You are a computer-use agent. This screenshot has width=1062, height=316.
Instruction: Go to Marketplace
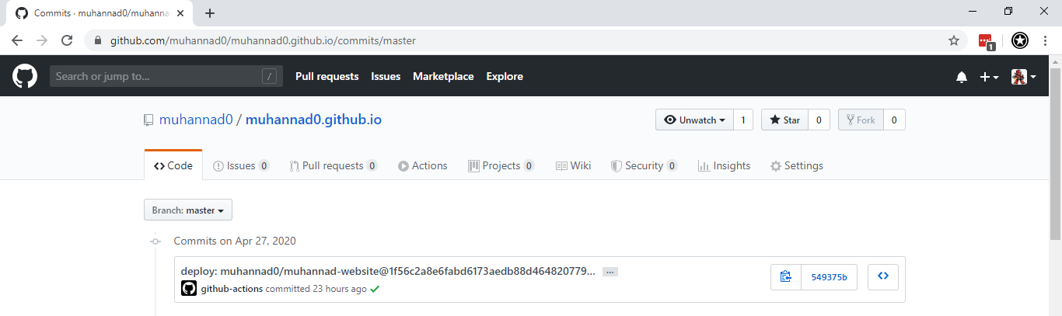click(443, 77)
